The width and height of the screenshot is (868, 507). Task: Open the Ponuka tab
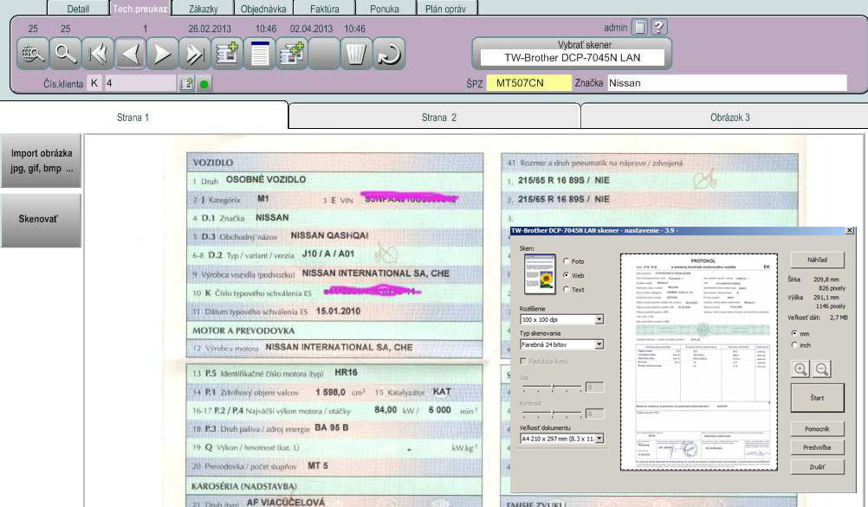(385, 9)
